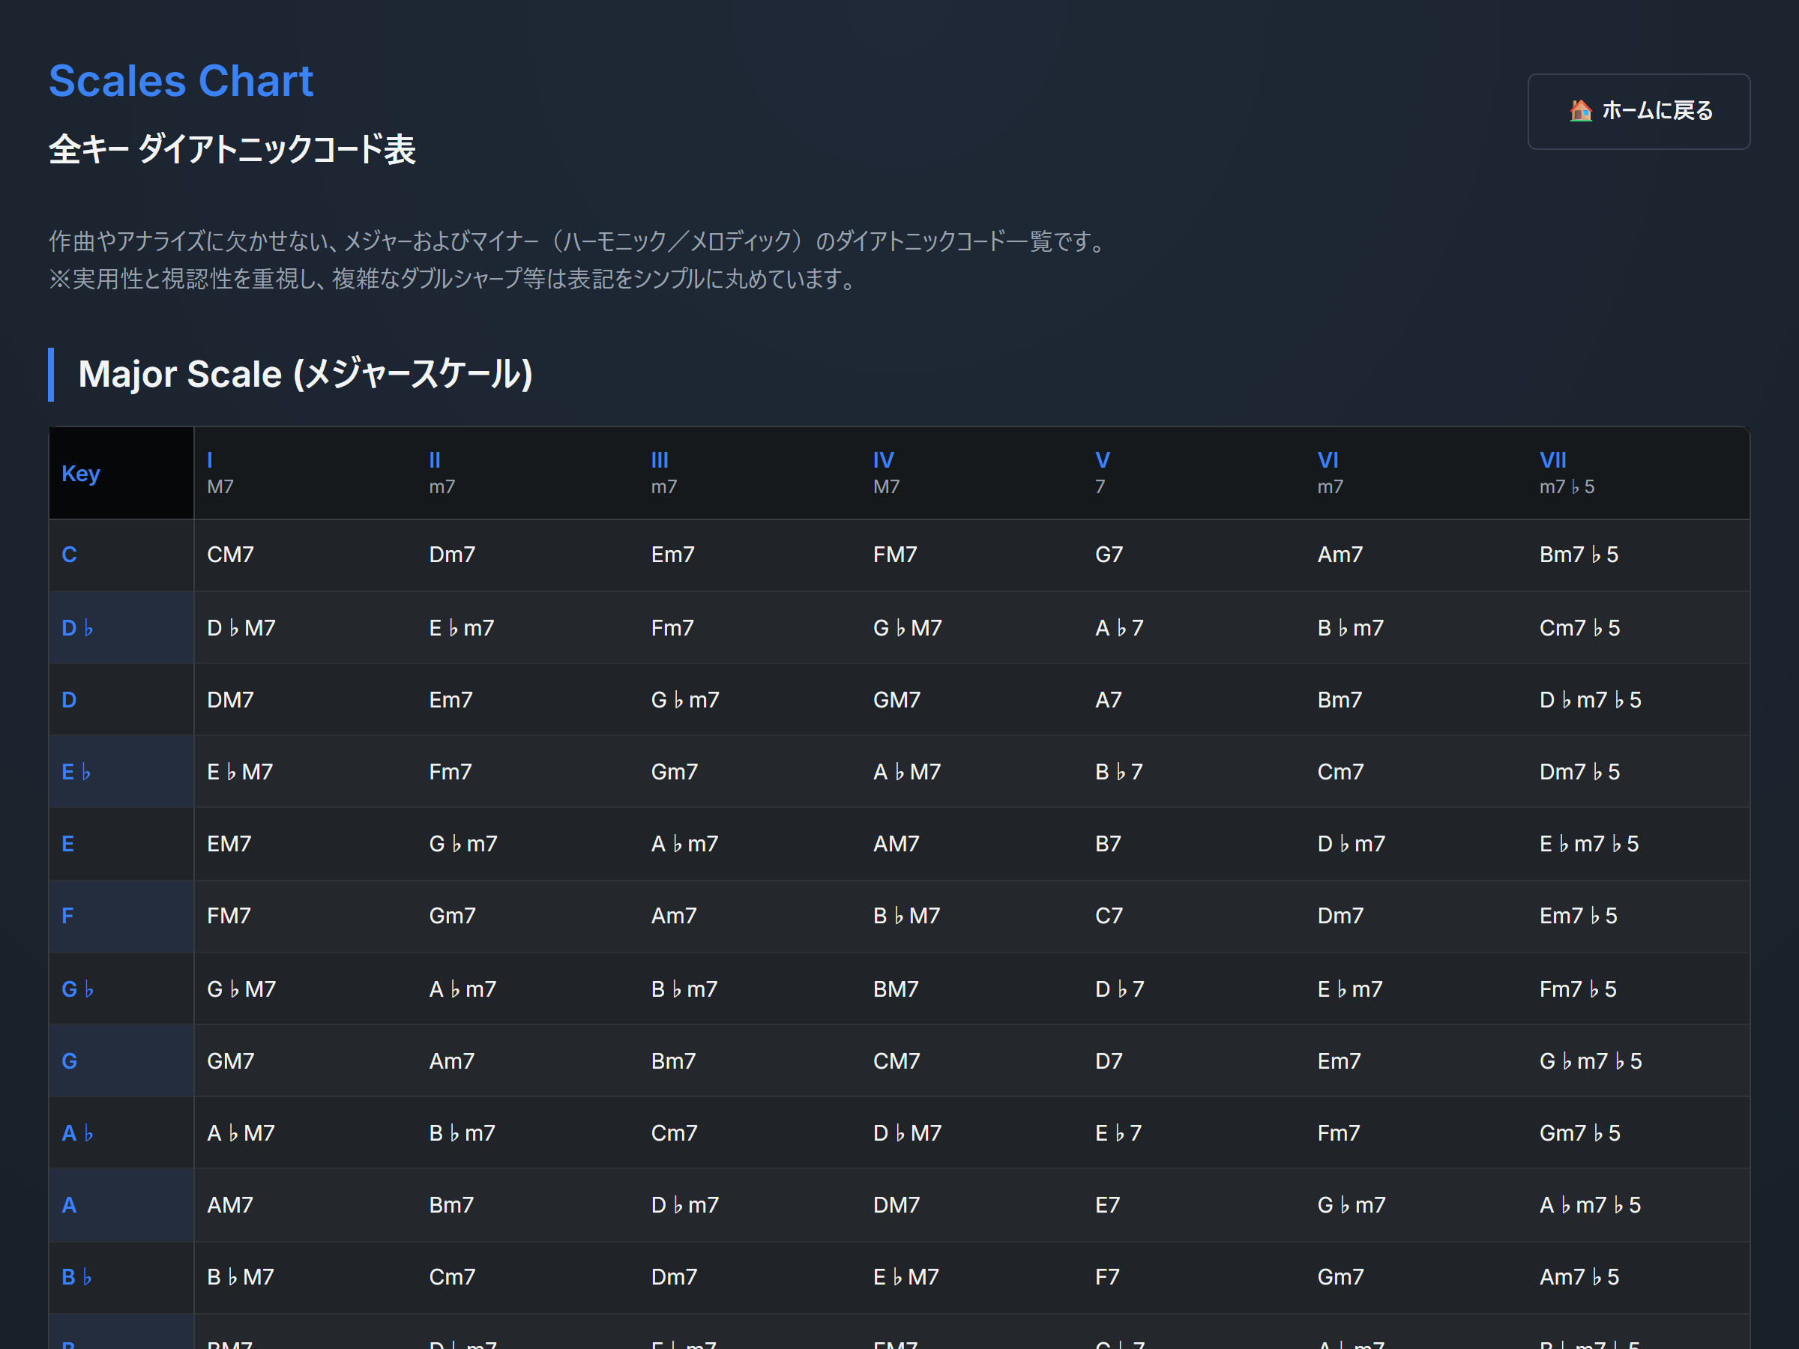1799x1349 pixels.
Task: Click the A key row label
Action: [70, 1205]
